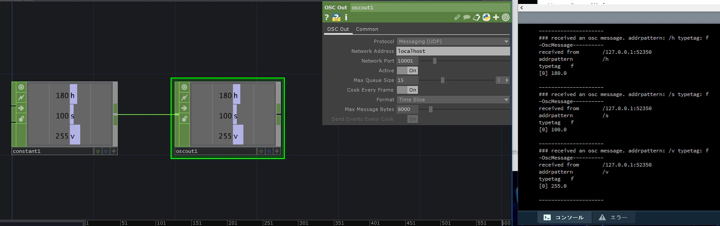
Task: Click console value '[0] 100.0'
Action: (552, 130)
